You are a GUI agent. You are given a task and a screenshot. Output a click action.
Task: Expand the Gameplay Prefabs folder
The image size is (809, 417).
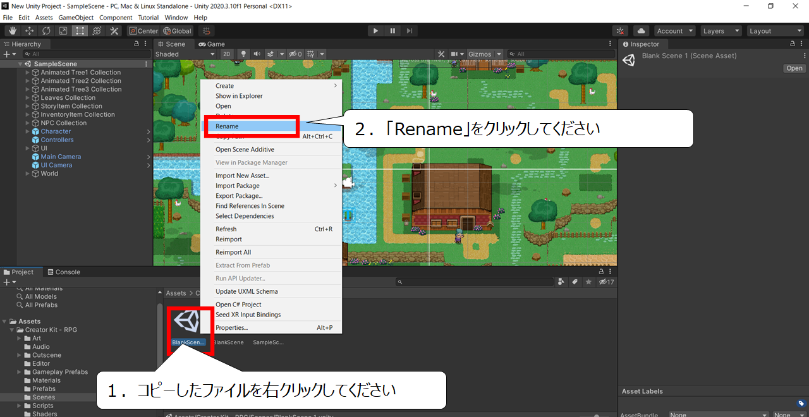pyautogui.click(x=19, y=372)
